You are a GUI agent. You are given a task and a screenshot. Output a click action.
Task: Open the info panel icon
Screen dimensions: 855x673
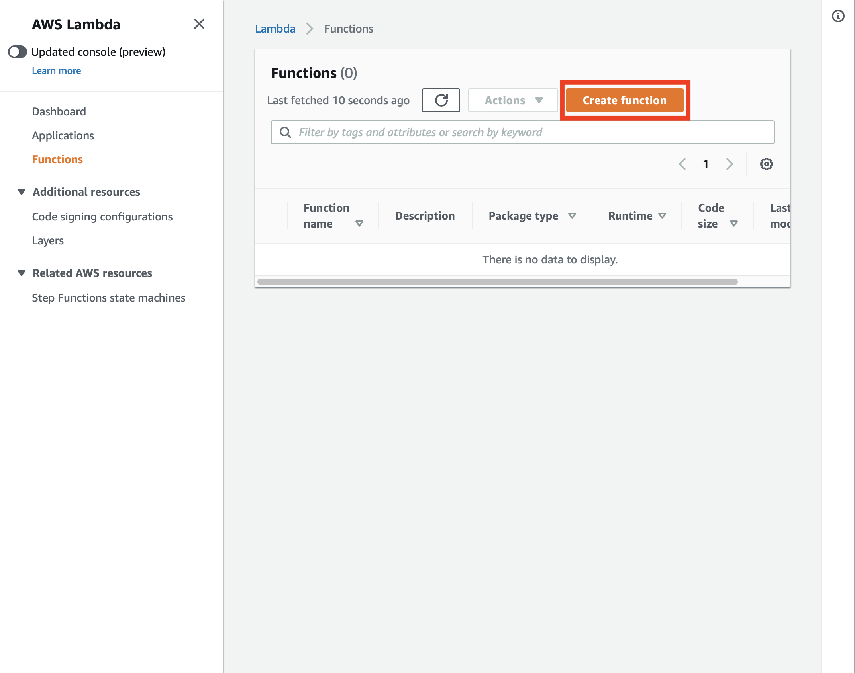[x=838, y=16]
